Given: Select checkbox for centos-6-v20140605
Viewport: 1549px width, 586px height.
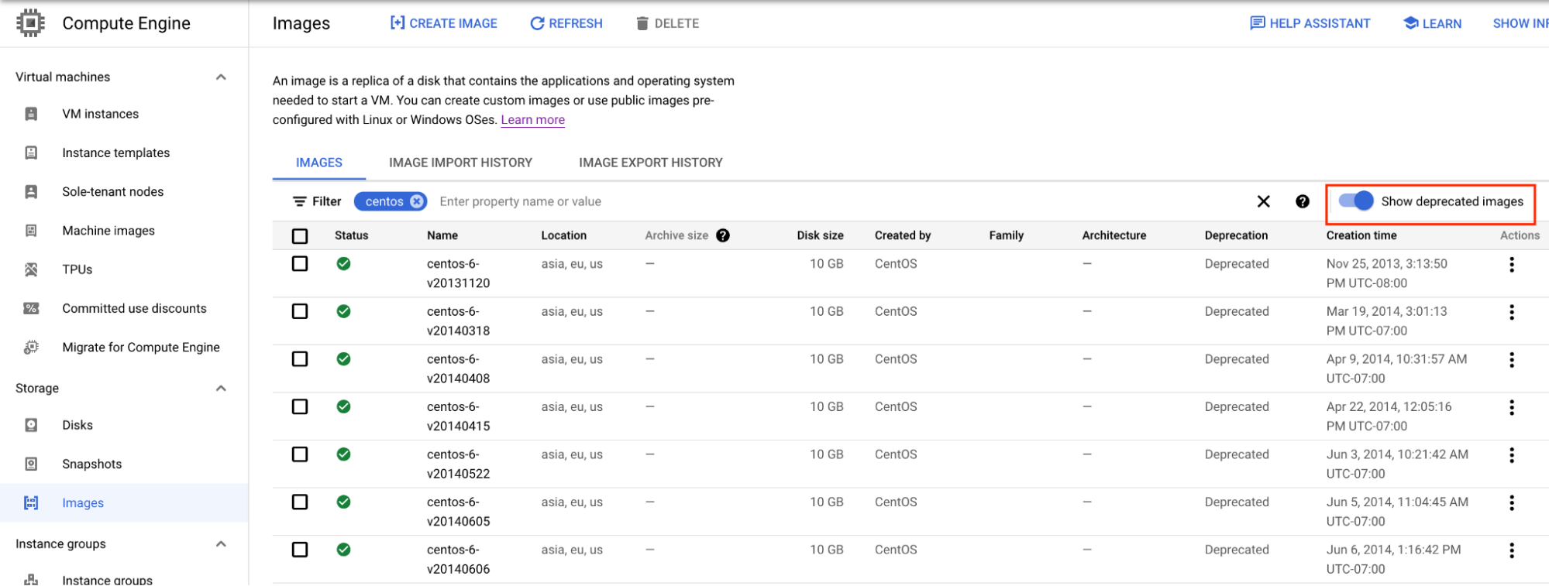Looking at the screenshot, I should point(300,502).
